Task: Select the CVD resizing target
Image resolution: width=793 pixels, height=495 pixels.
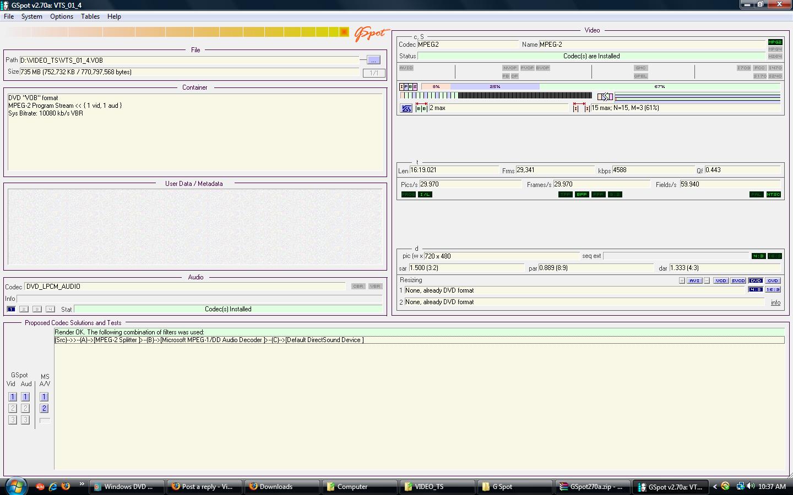Action: [773, 280]
